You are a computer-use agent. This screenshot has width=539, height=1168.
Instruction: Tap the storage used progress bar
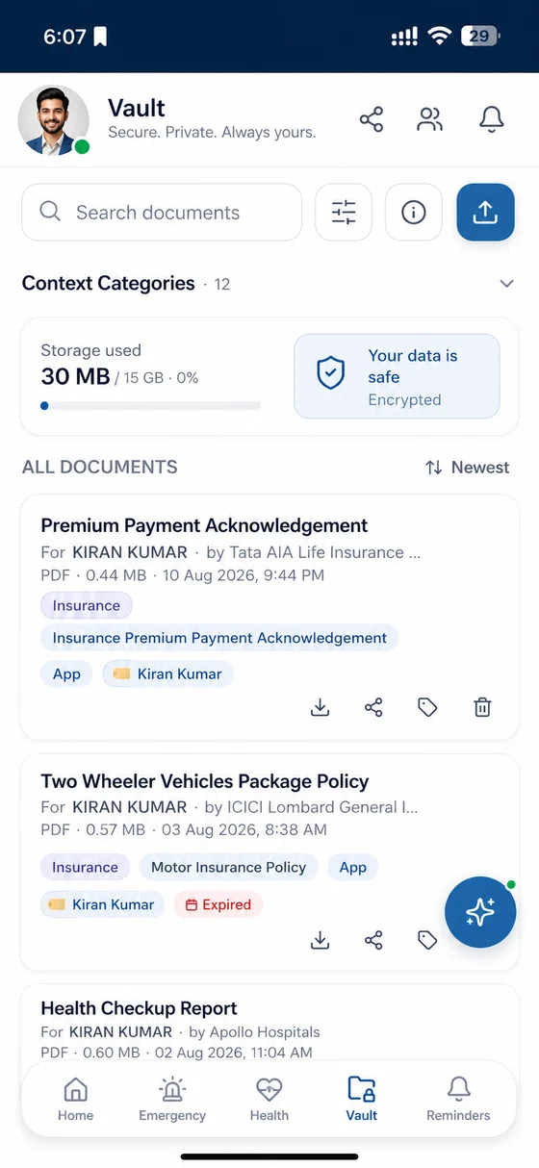[150, 406]
